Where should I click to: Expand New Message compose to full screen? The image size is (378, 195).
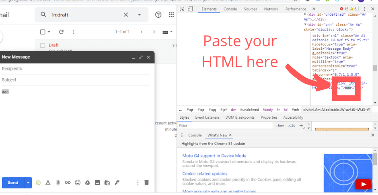pyautogui.click(x=141, y=57)
